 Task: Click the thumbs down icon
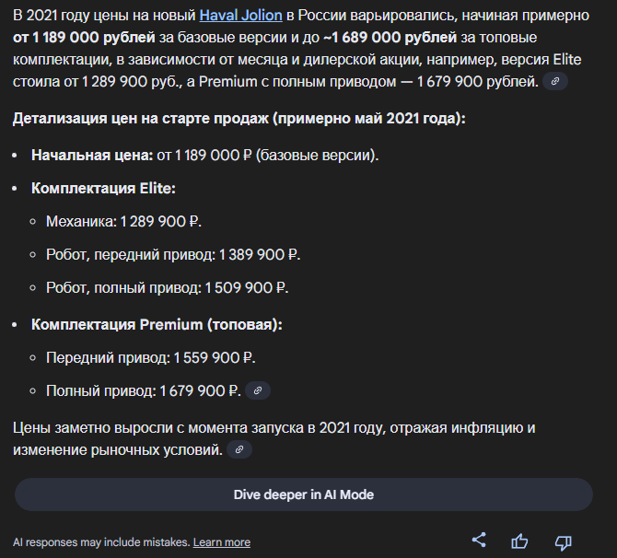563,542
